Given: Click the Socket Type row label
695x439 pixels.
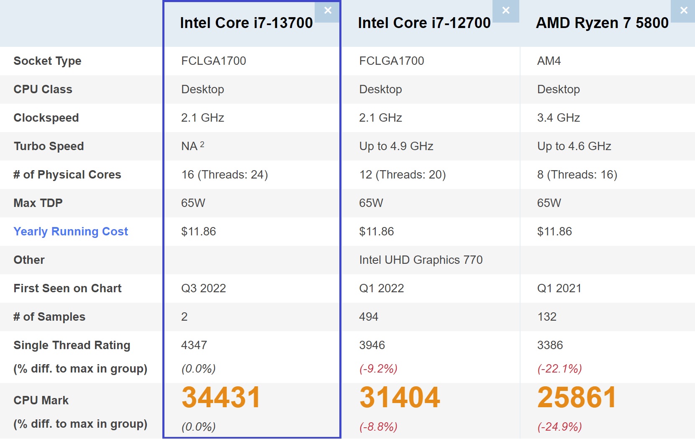Looking at the screenshot, I should [x=47, y=61].
